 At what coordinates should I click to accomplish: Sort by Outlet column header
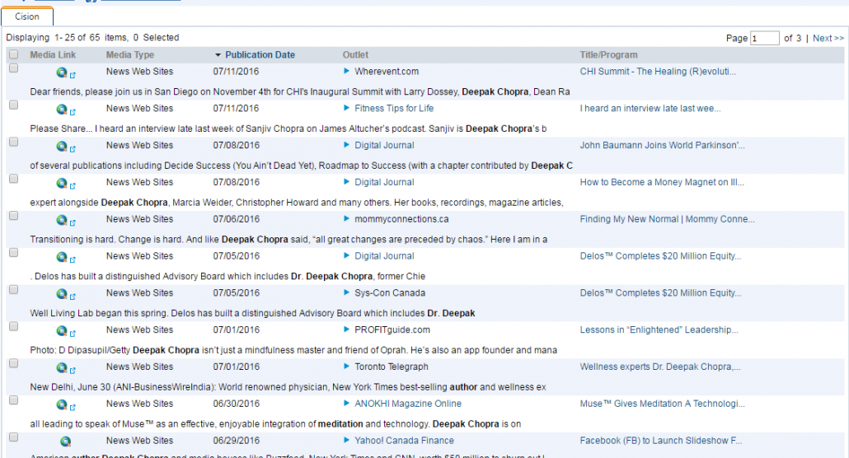click(355, 54)
